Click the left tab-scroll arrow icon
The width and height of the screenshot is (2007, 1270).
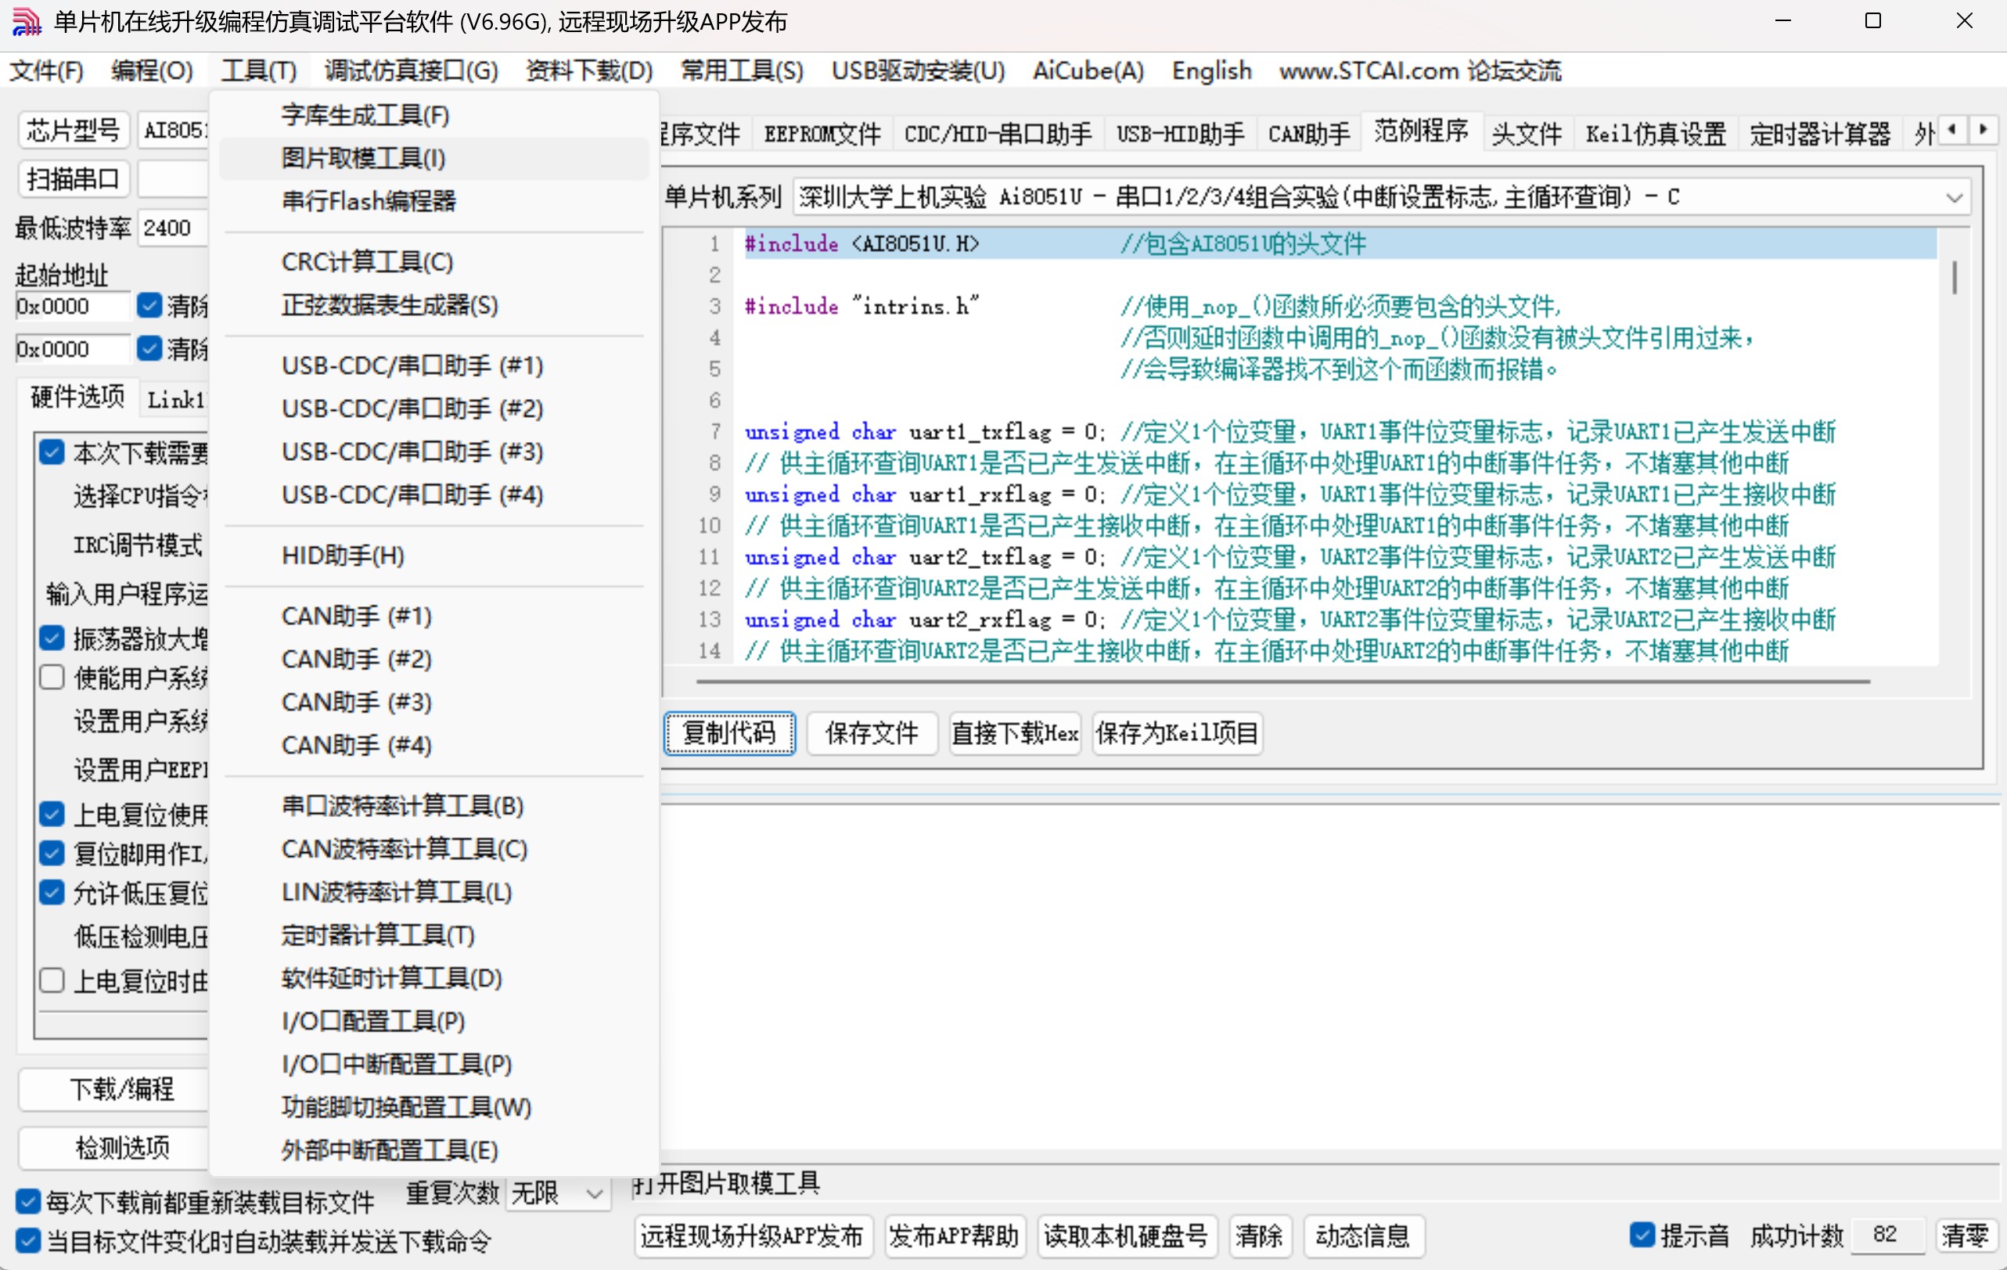[1951, 130]
